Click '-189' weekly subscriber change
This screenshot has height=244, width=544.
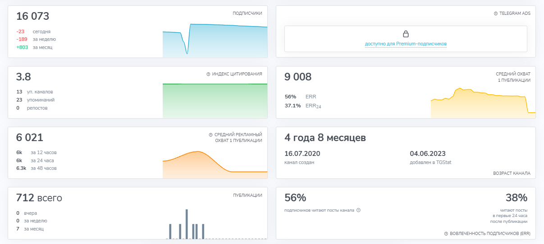pyautogui.click(x=22, y=39)
